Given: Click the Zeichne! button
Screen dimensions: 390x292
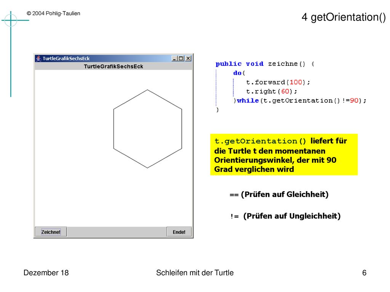Looking at the screenshot, I should [x=51, y=232].
